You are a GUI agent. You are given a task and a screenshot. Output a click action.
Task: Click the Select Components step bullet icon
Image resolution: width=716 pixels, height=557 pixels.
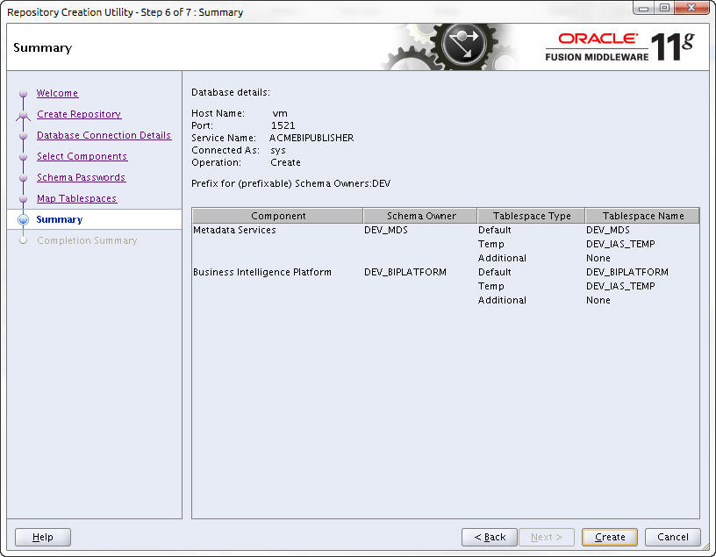[x=24, y=157]
